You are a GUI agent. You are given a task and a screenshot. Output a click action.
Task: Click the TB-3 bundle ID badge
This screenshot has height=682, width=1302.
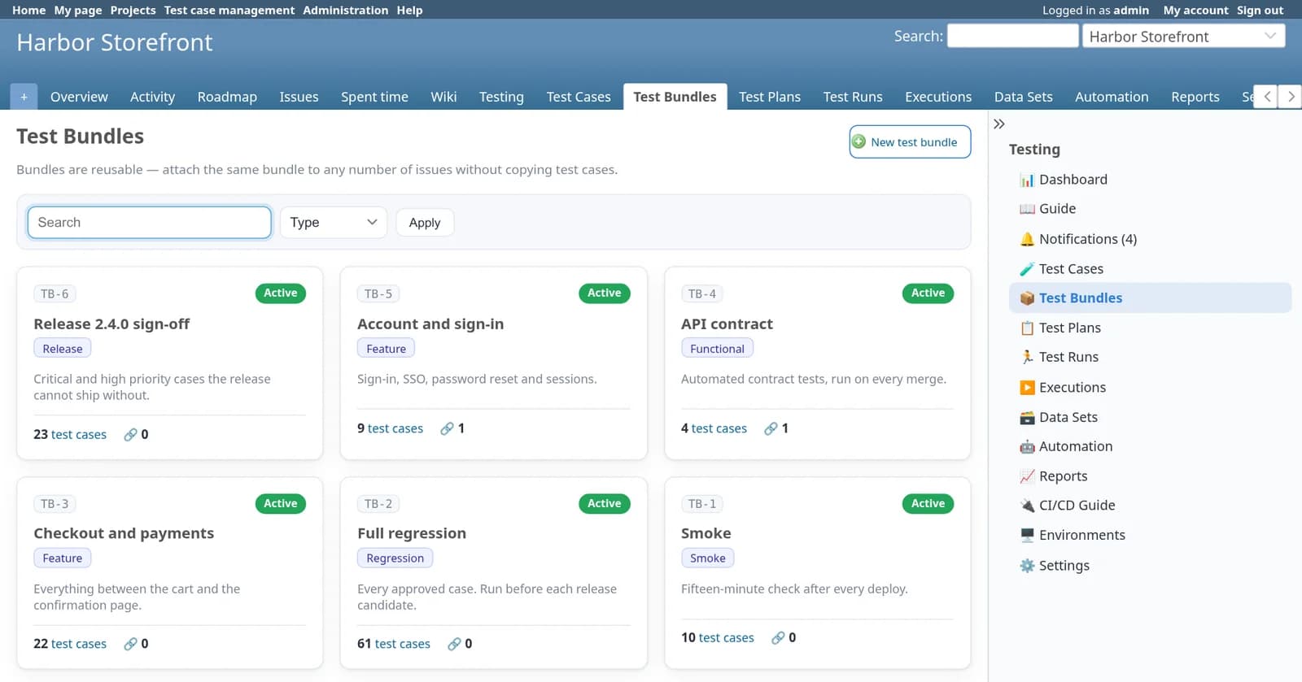55,504
